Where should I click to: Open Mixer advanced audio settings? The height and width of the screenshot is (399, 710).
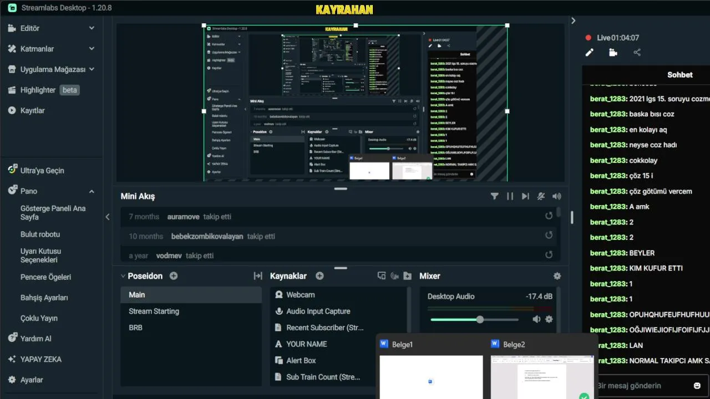[x=557, y=276]
